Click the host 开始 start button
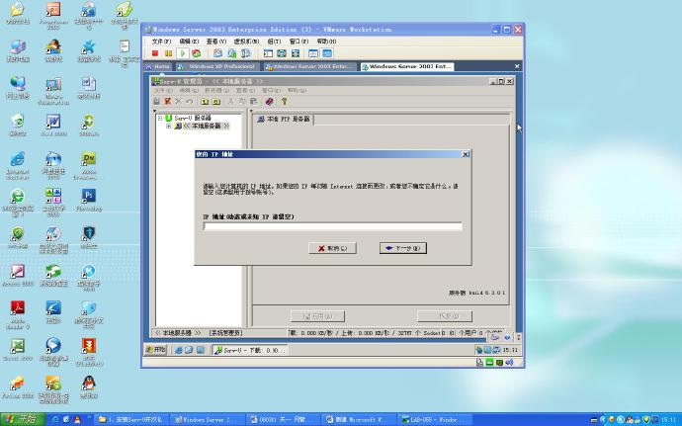This screenshot has height=426, width=682. (x=22, y=419)
